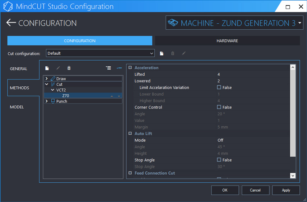This screenshot has width=307, height=202.
Task: Collapse the Feed Connection Cut section
Action: [x=130, y=173]
